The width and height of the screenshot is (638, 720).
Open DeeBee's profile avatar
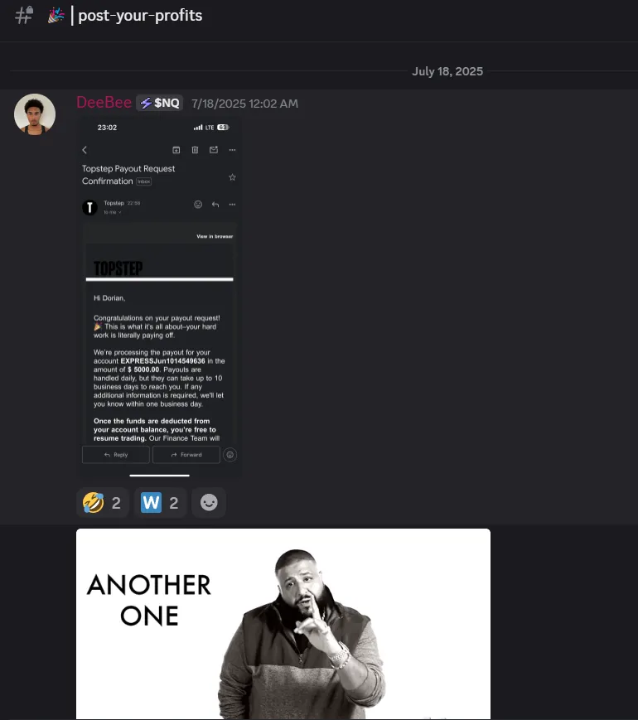[x=35, y=114]
